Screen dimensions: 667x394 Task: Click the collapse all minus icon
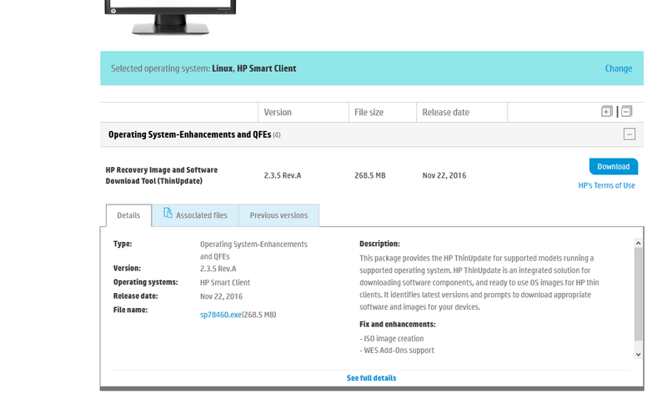627,112
